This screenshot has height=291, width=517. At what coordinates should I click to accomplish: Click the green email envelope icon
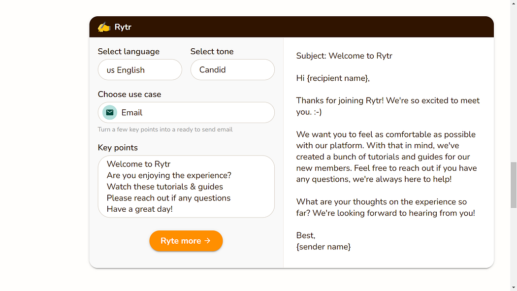tap(109, 112)
